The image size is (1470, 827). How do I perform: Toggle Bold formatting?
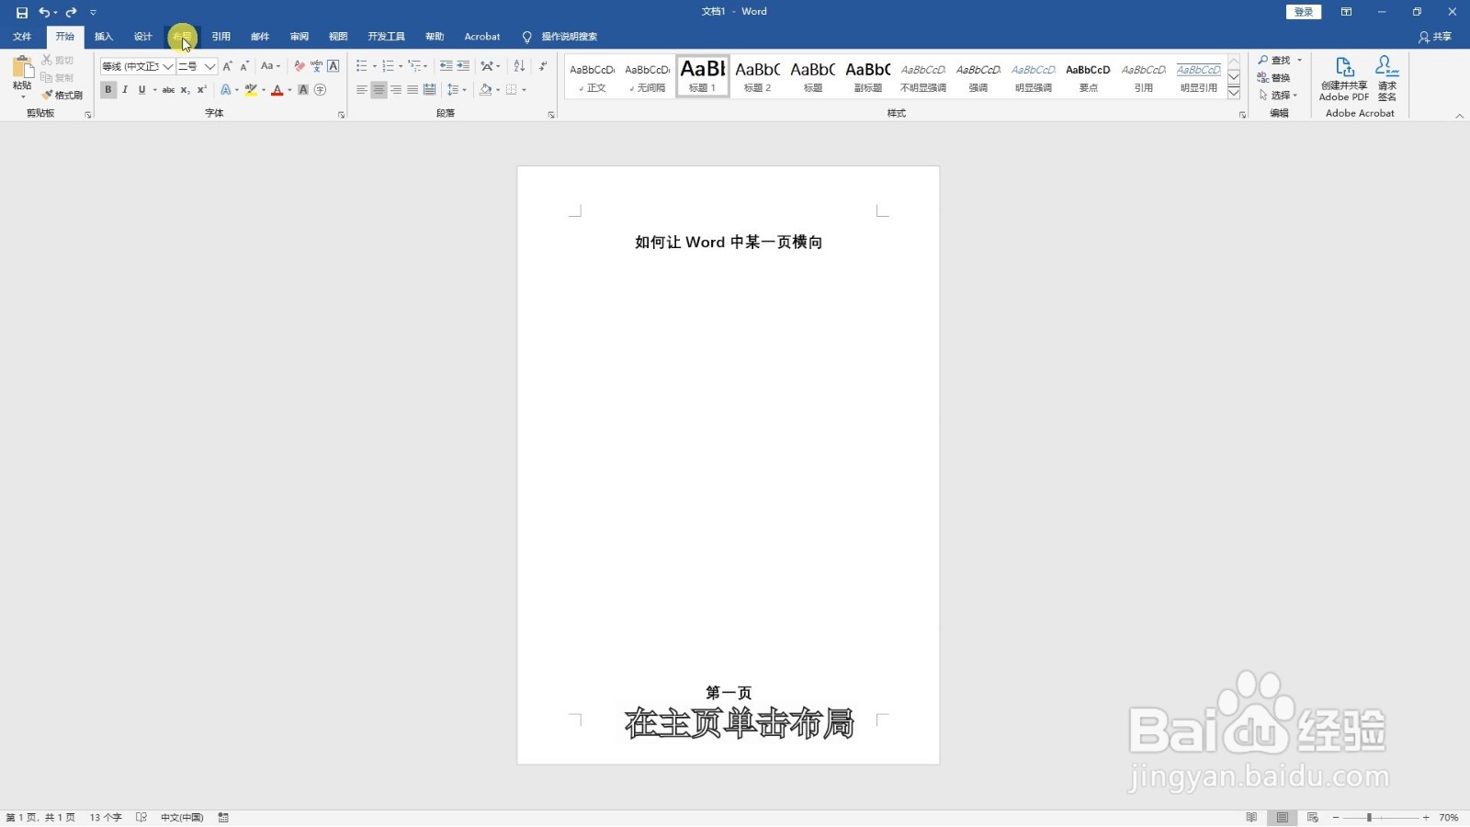(107, 90)
